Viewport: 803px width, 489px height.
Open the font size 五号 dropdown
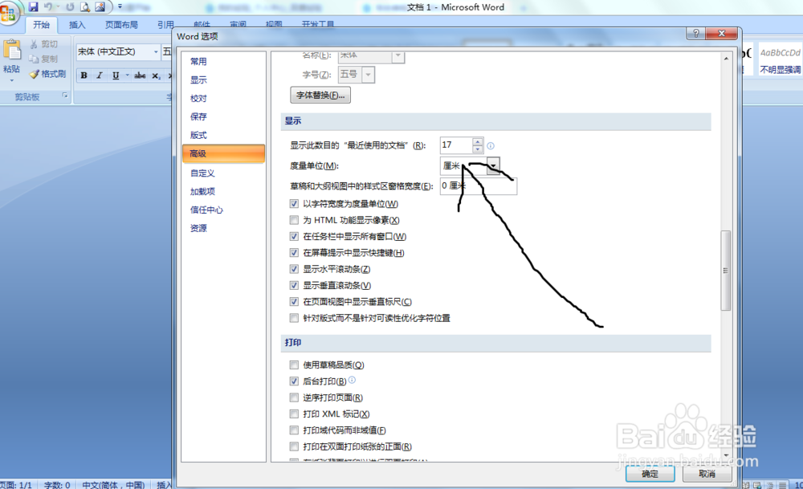tap(369, 75)
